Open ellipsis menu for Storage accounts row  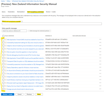(100, 89)
